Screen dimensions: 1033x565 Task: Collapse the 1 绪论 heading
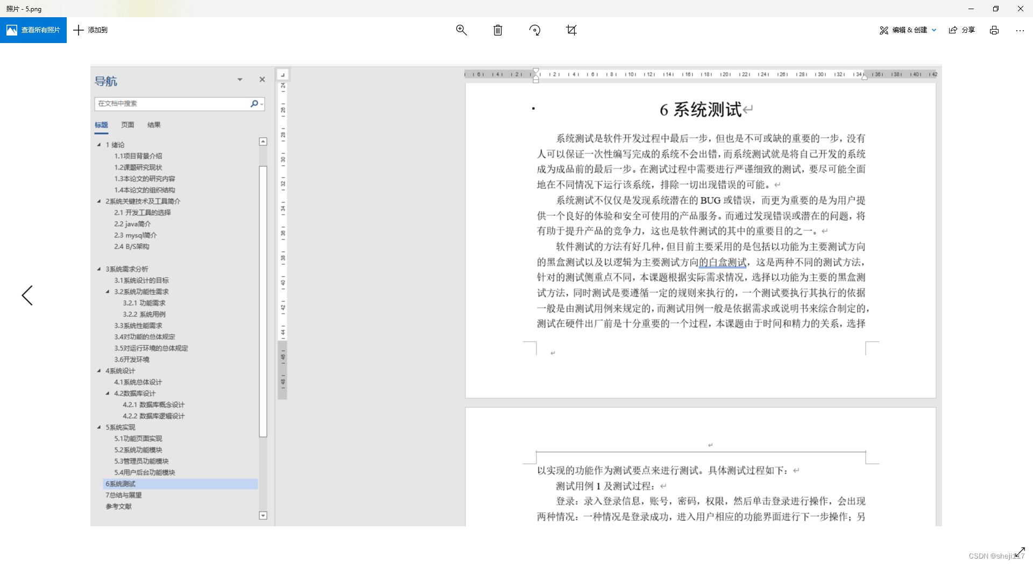98,144
